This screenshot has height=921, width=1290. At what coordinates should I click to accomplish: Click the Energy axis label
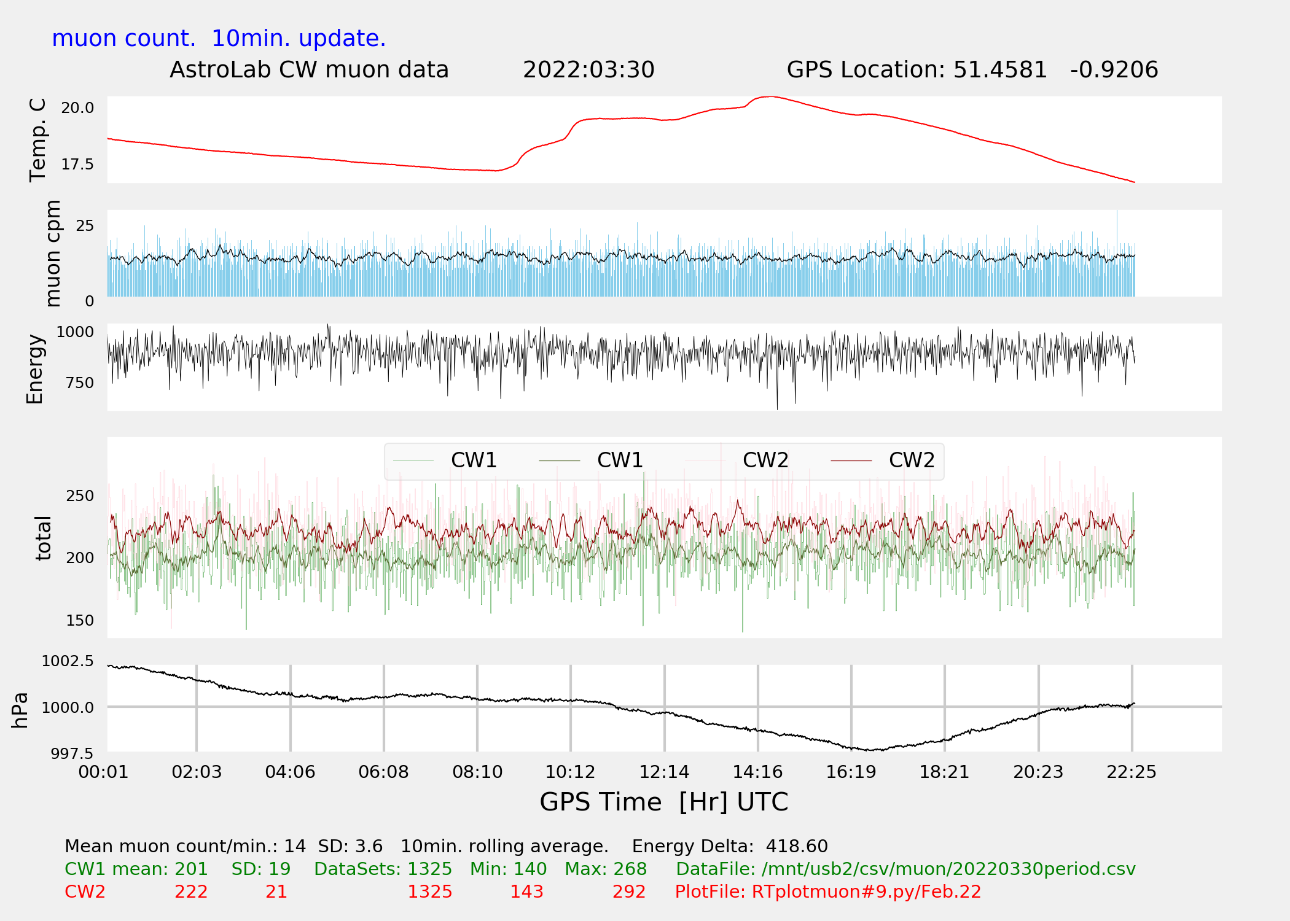[x=35, y=369]
